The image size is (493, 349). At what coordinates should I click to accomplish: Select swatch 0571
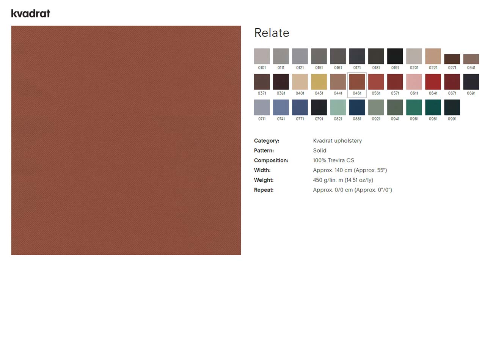[x=395, y=82]
